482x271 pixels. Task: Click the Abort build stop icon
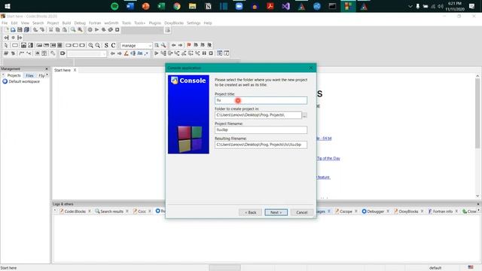pos(117,30)
